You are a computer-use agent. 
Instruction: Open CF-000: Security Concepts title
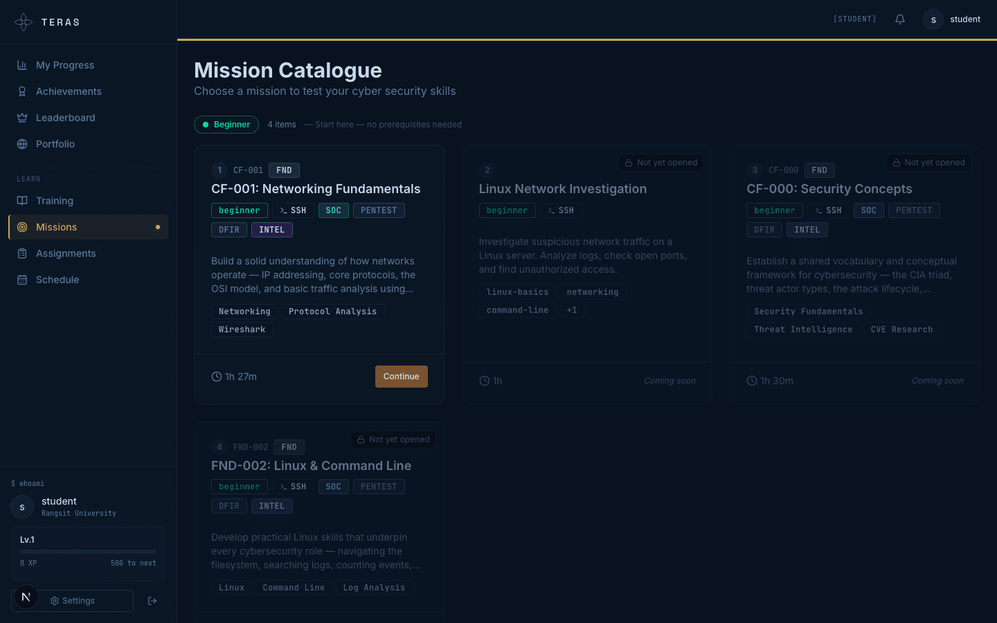coord(829,189)
